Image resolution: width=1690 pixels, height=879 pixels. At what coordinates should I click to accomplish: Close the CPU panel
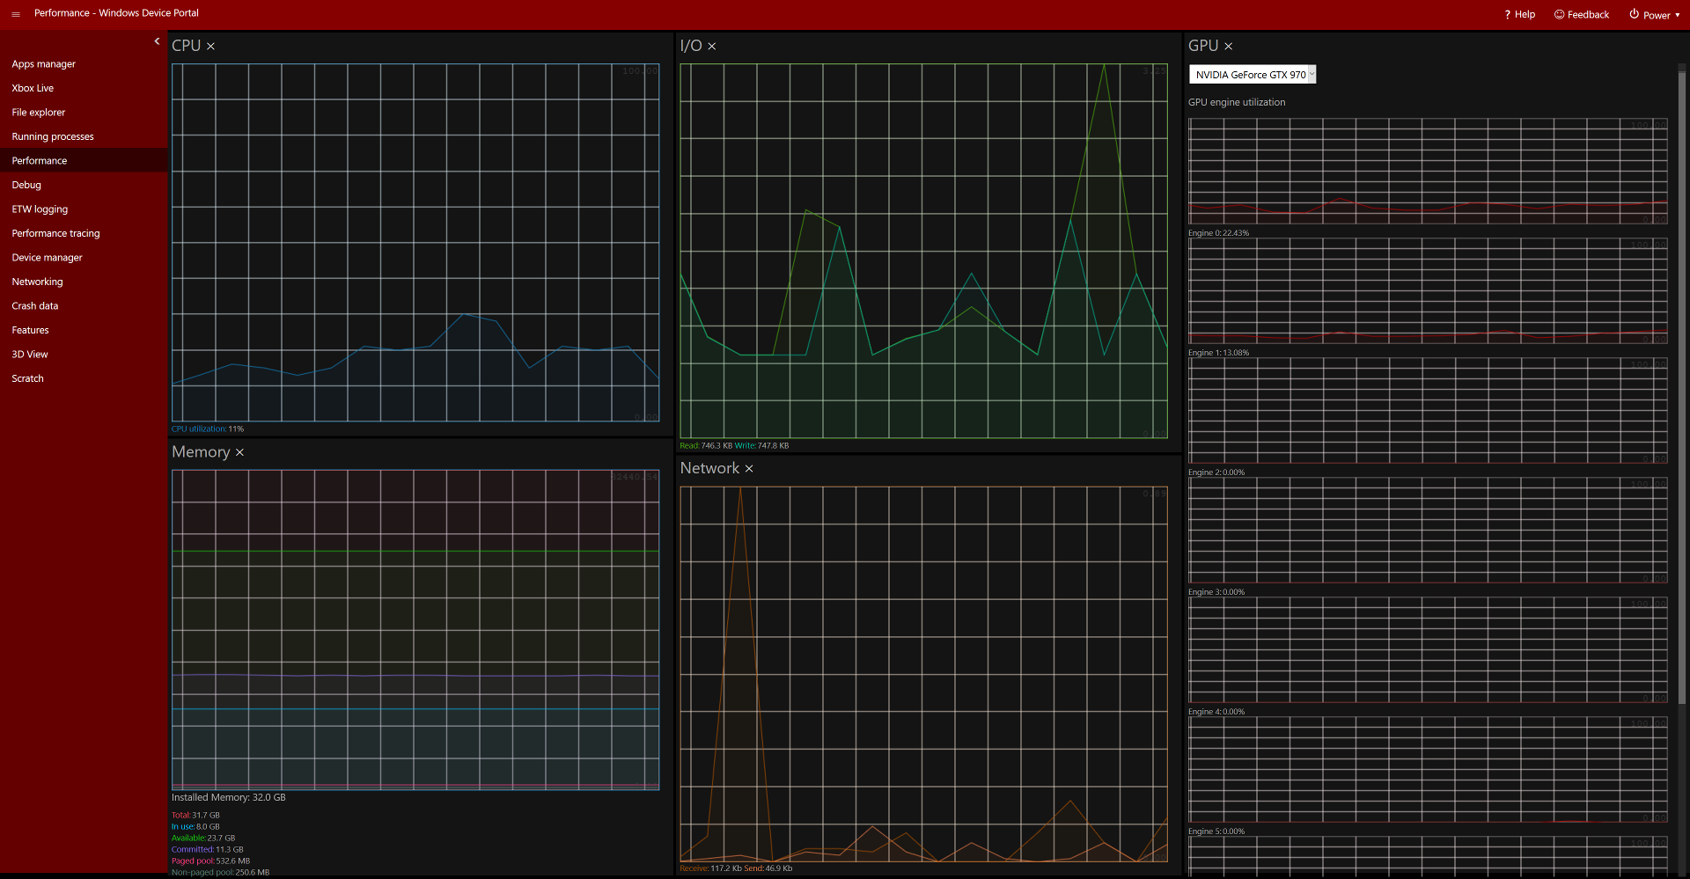(210, 47)
